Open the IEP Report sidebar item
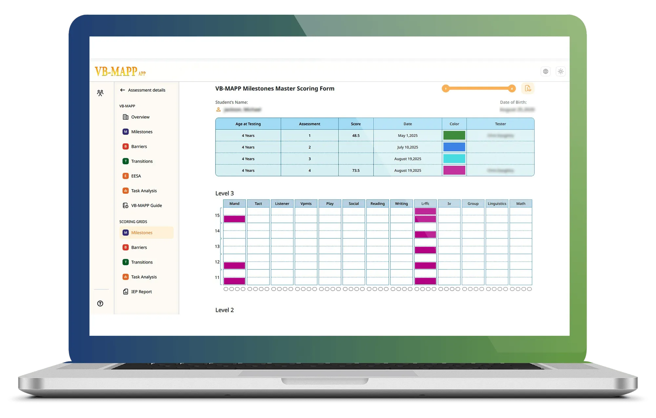 click(x=141, y=292)
